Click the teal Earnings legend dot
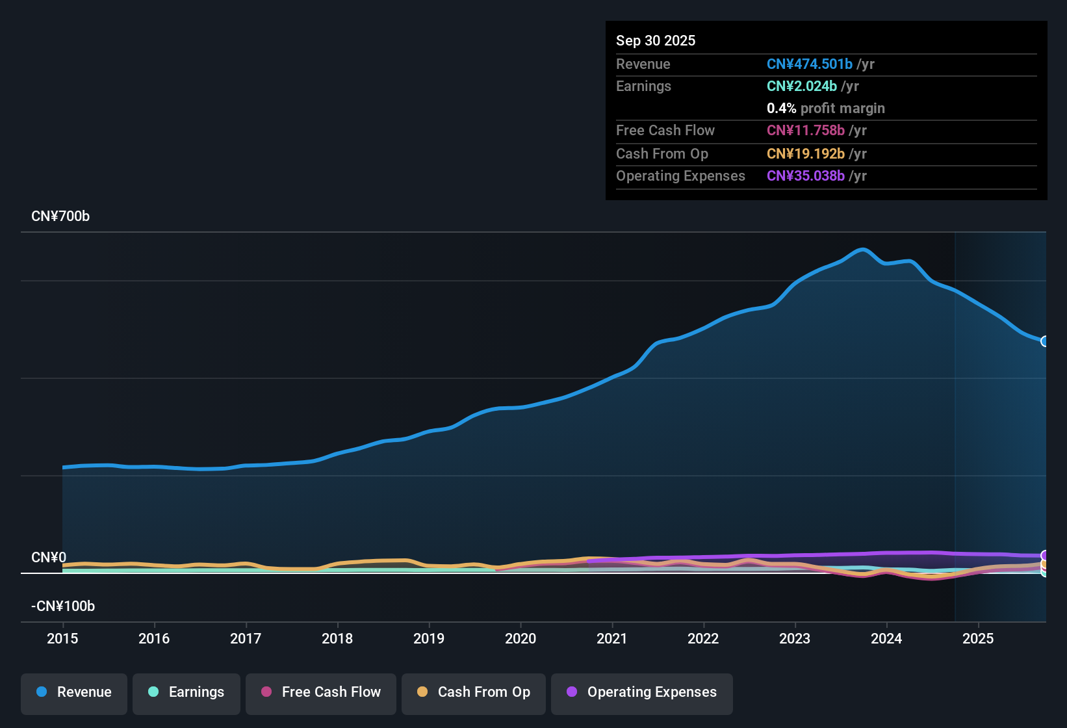1067x728 pixels. point(153,692)
